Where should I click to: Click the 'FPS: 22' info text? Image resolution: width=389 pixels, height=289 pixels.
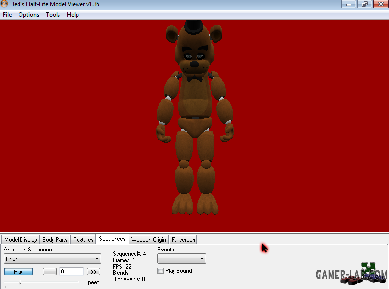[x=122, y=267]
